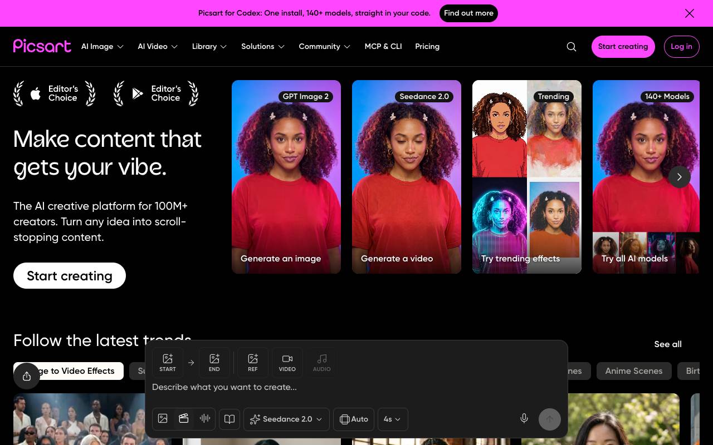Click the Find out more button
Image resolution: width=713 pixels, height=445 pixels.
click(468, 13)
